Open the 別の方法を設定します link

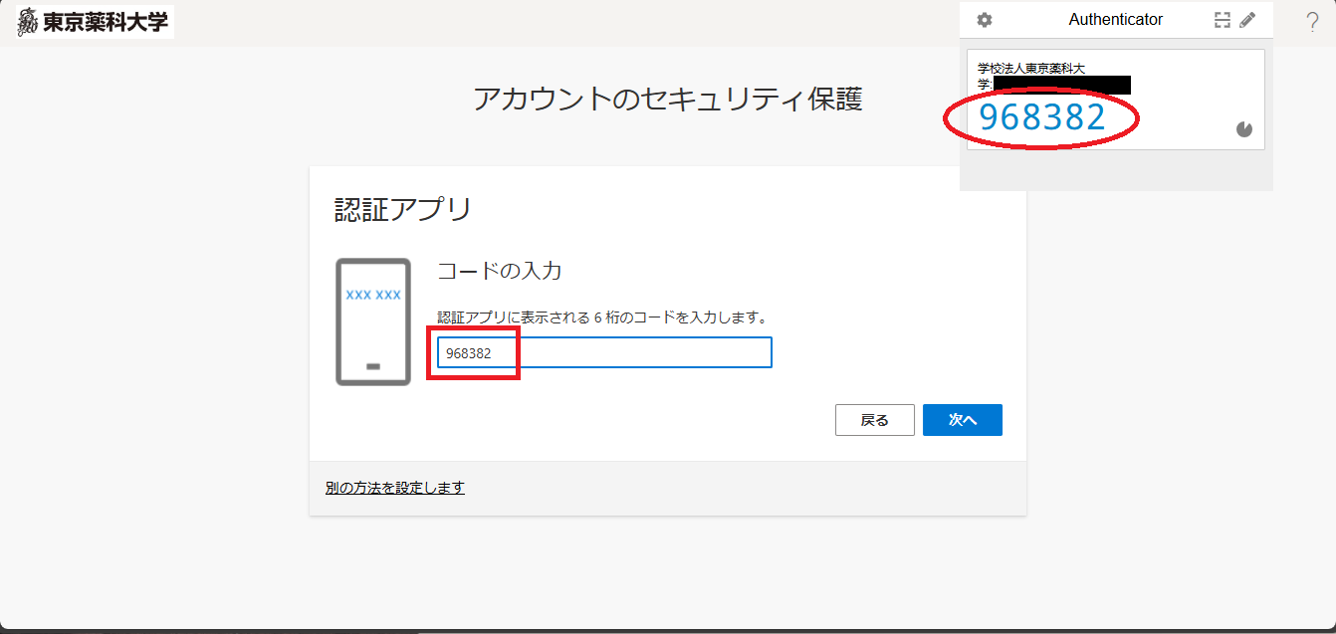tap(393, 488)
